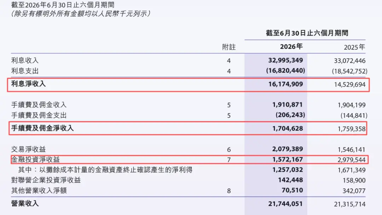Select the 手續費及佣金收入 row label
The image size is (382, 215).
pyautogui.click(x=39, y=105)
